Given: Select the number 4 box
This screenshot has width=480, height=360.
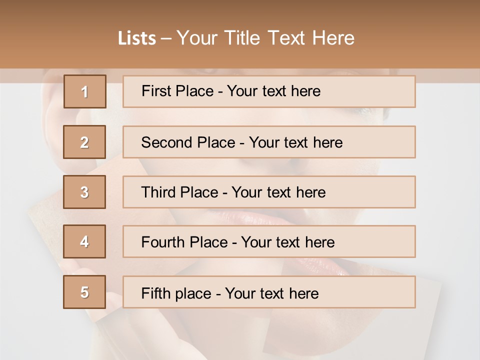Looking at the screenshot, I should pos(84,241).
